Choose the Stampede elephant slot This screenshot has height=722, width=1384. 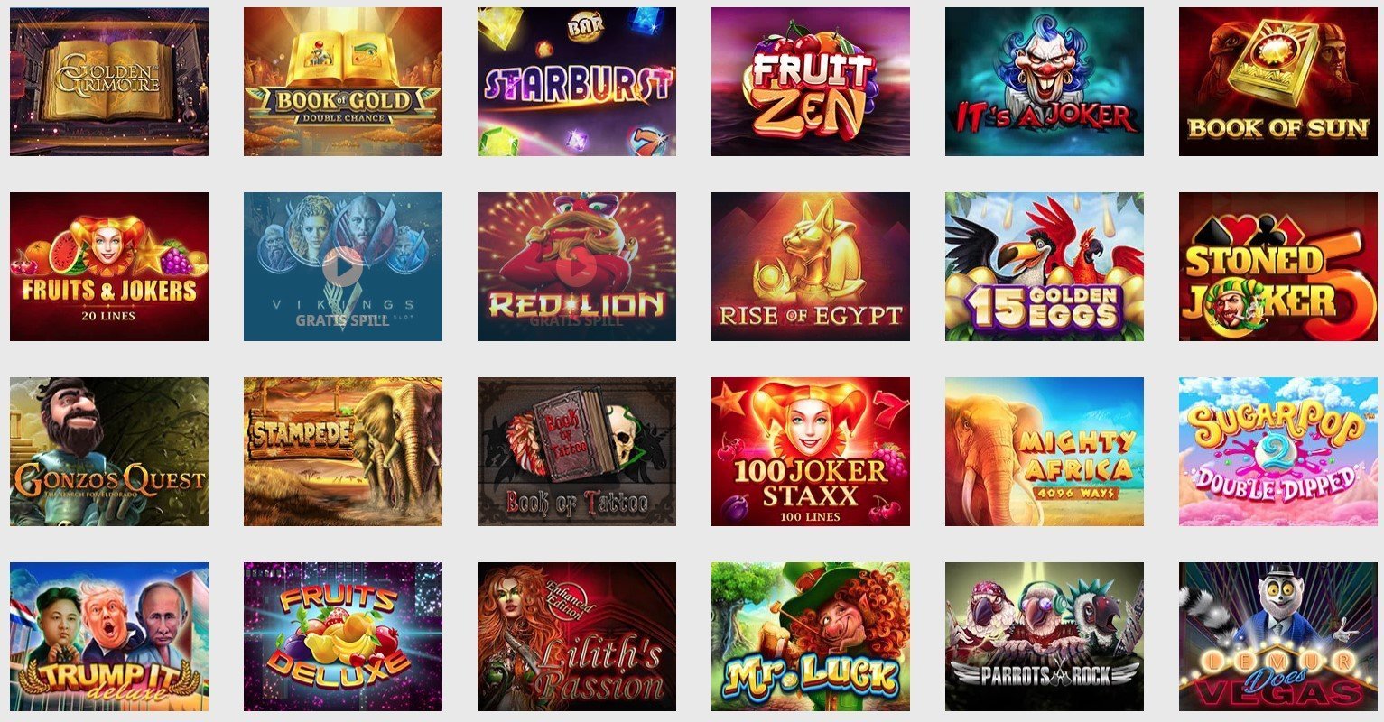click(343, 451)
